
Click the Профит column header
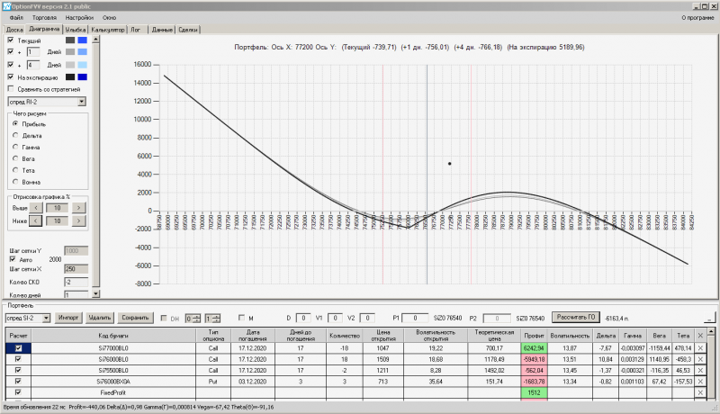click(534, 336)
